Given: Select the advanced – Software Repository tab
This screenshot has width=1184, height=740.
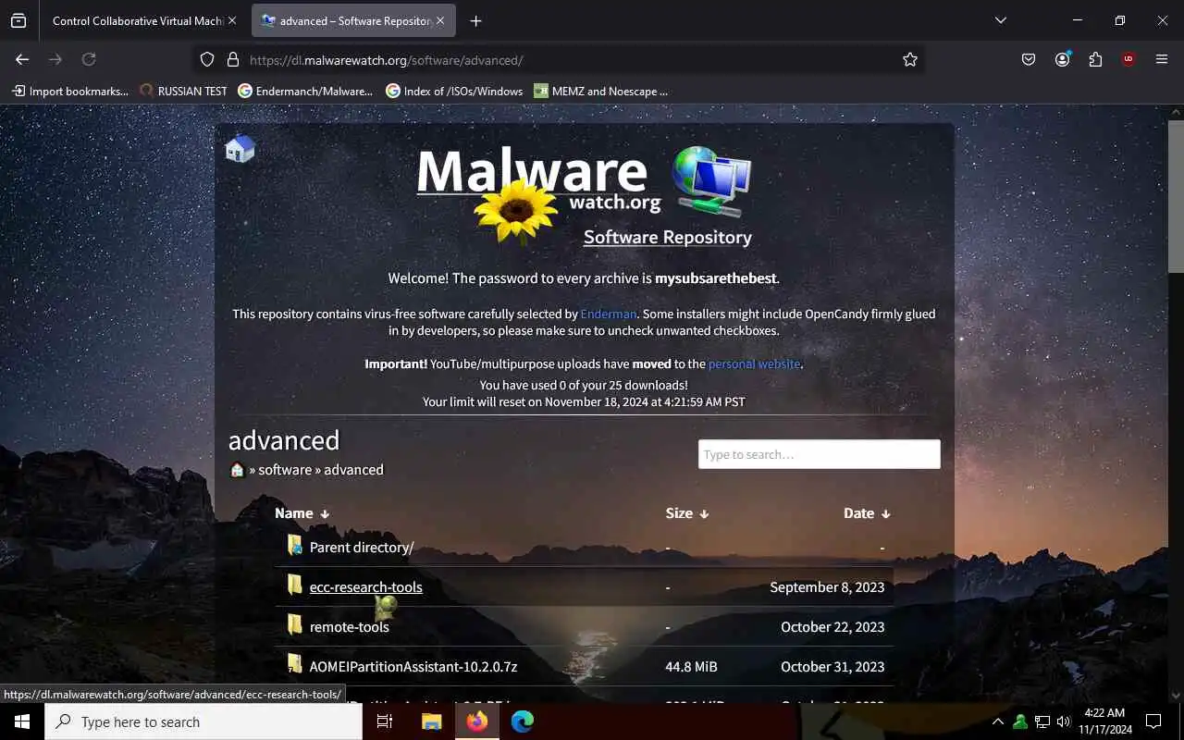Looking at the screenshot, I should click(353, 20).
